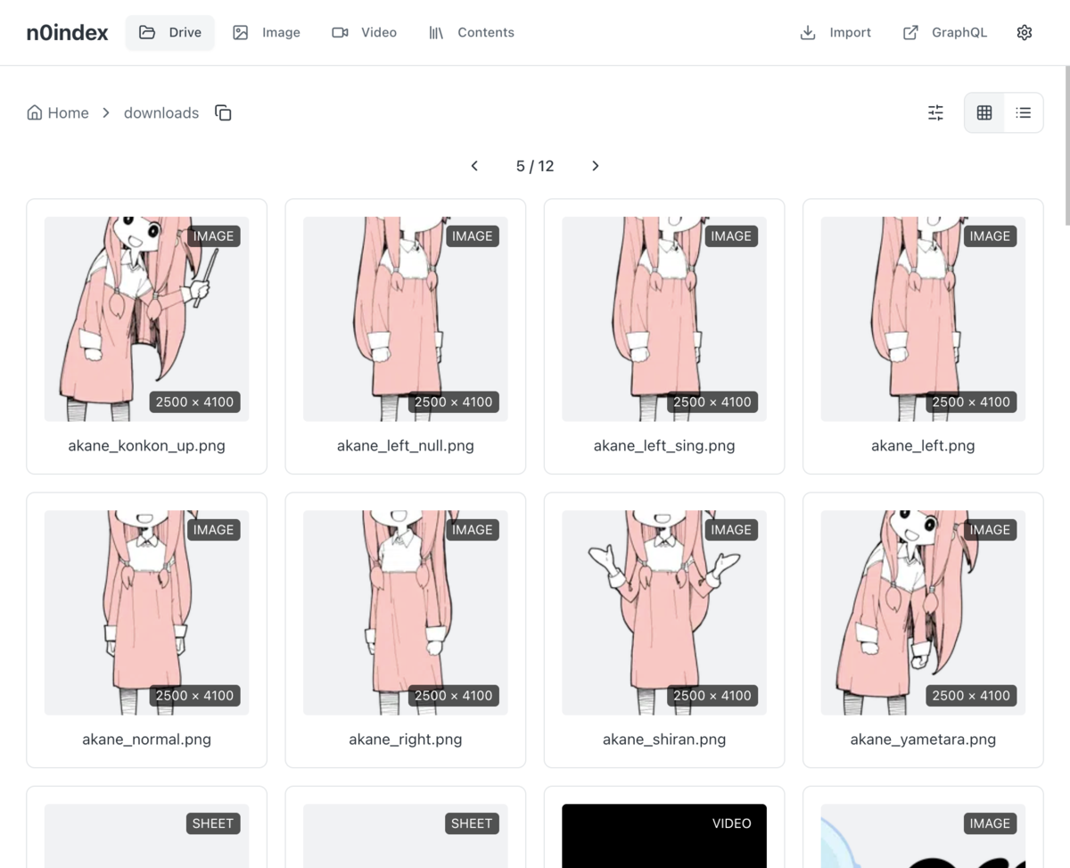Open the GraphQL link

pyautogui.click(x=944, y=32)
